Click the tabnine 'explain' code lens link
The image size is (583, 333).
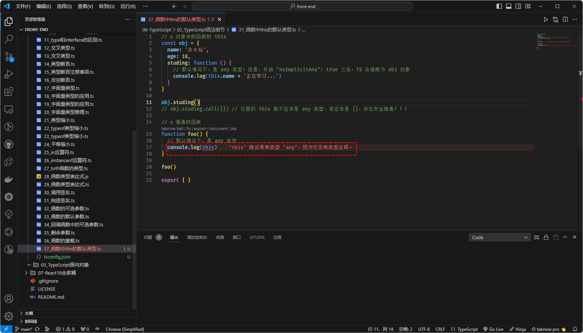coord(200,129)
